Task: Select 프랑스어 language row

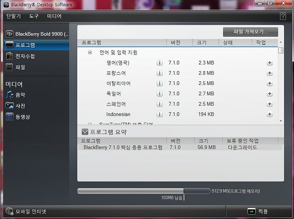Action: [178, 73]
